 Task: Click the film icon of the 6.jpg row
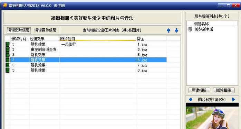pyautogui.click(x=7, y=60)
